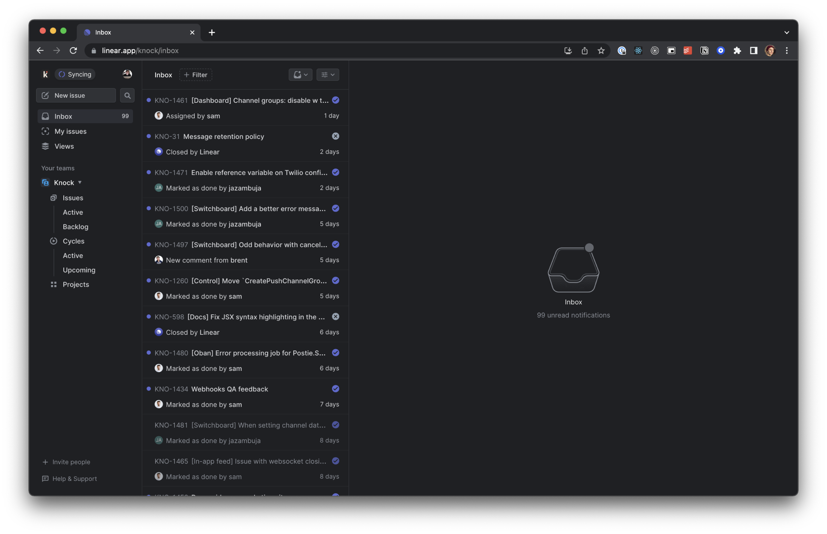Open the Chrome three-dot menu
The image size is (827, 534).
787,50
